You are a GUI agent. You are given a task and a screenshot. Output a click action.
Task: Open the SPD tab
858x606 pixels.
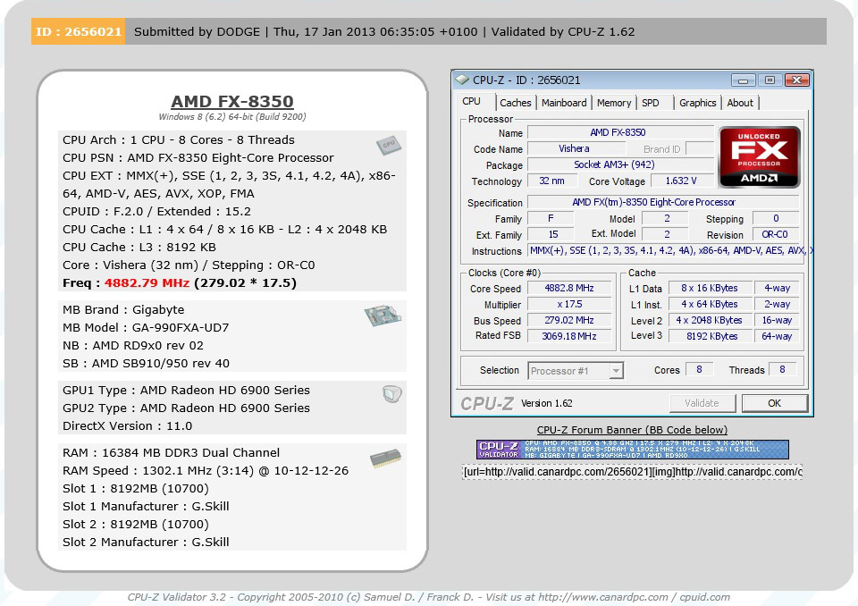651,103
